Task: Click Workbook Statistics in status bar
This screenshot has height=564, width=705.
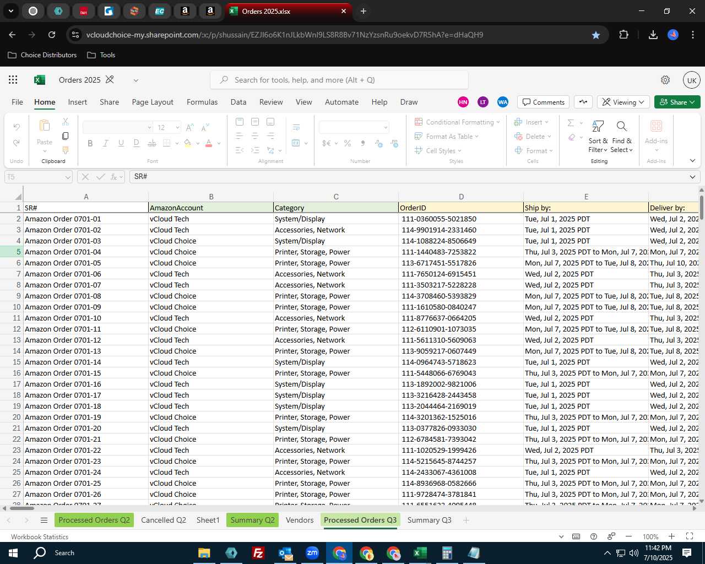Action: tap(40, 536)
